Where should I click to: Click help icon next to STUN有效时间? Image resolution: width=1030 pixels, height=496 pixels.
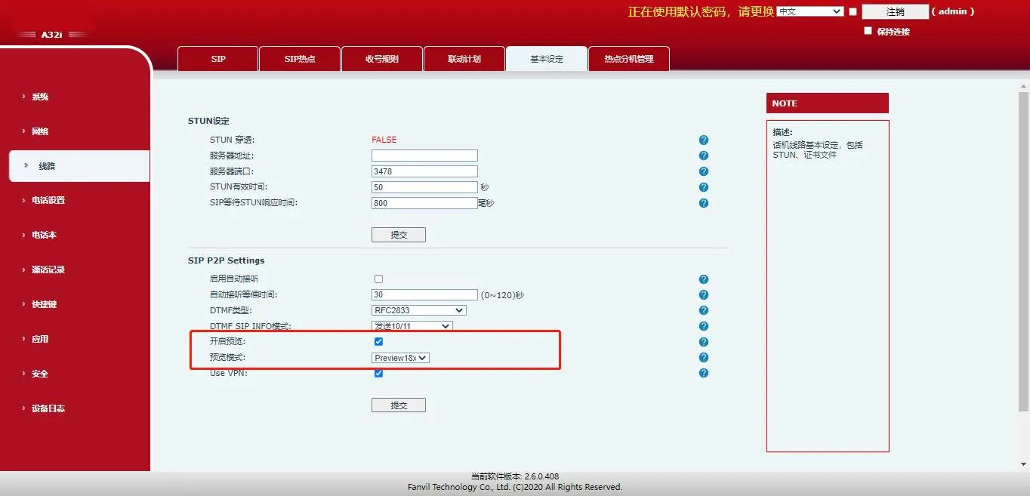[703, 186]
